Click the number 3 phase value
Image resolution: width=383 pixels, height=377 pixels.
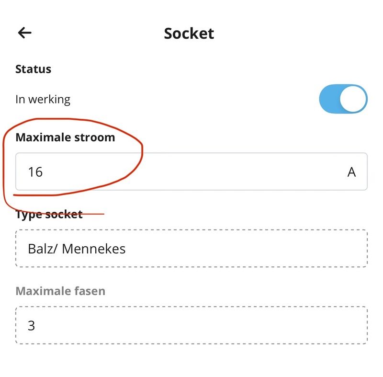31,326
